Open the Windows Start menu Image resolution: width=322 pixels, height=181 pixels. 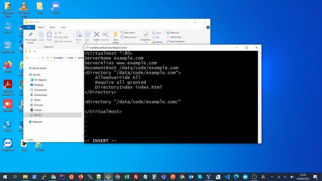(5, 176)
